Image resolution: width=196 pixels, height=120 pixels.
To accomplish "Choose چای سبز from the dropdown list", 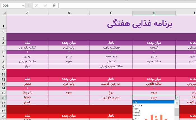I will (x=153, y=105).
